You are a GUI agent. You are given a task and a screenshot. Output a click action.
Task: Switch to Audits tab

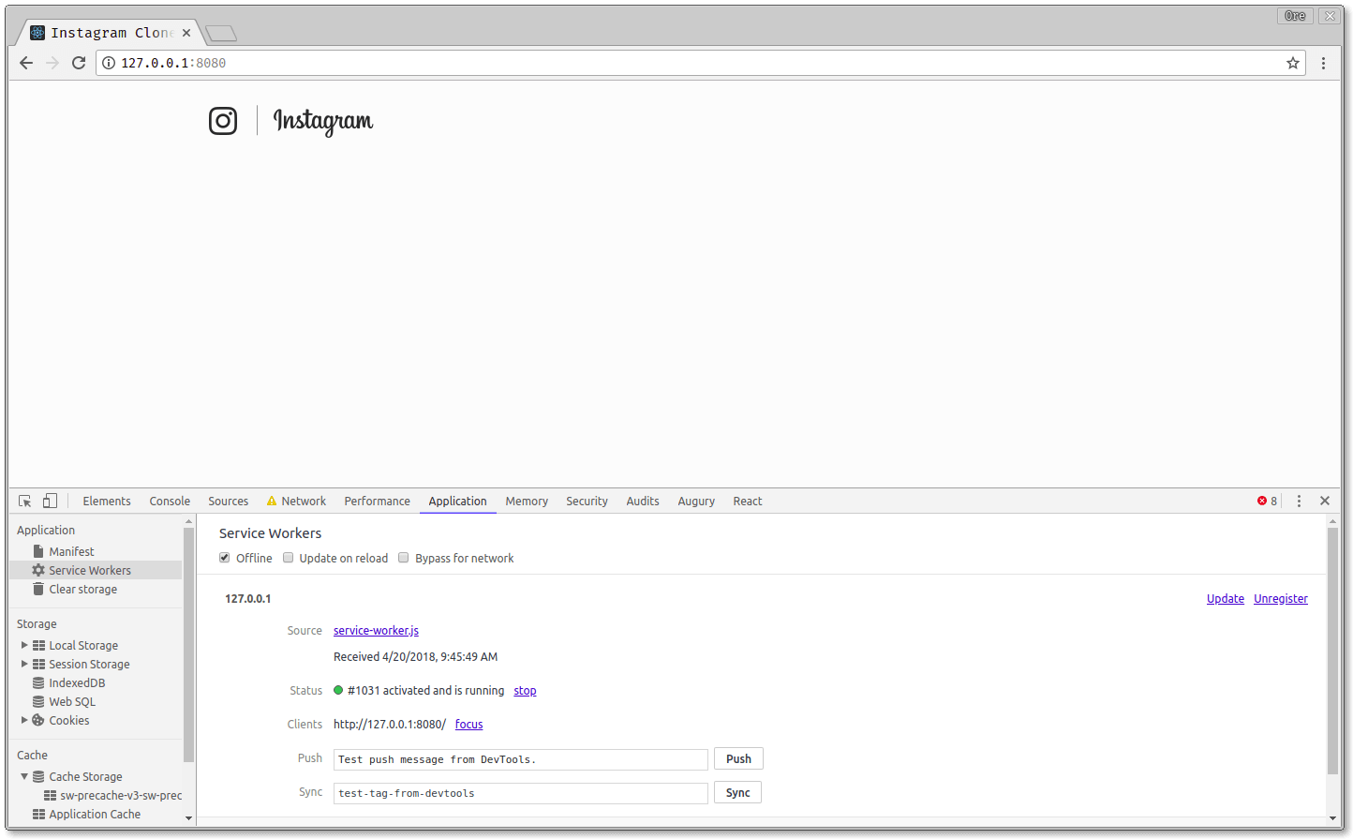[x=643, y=502]
